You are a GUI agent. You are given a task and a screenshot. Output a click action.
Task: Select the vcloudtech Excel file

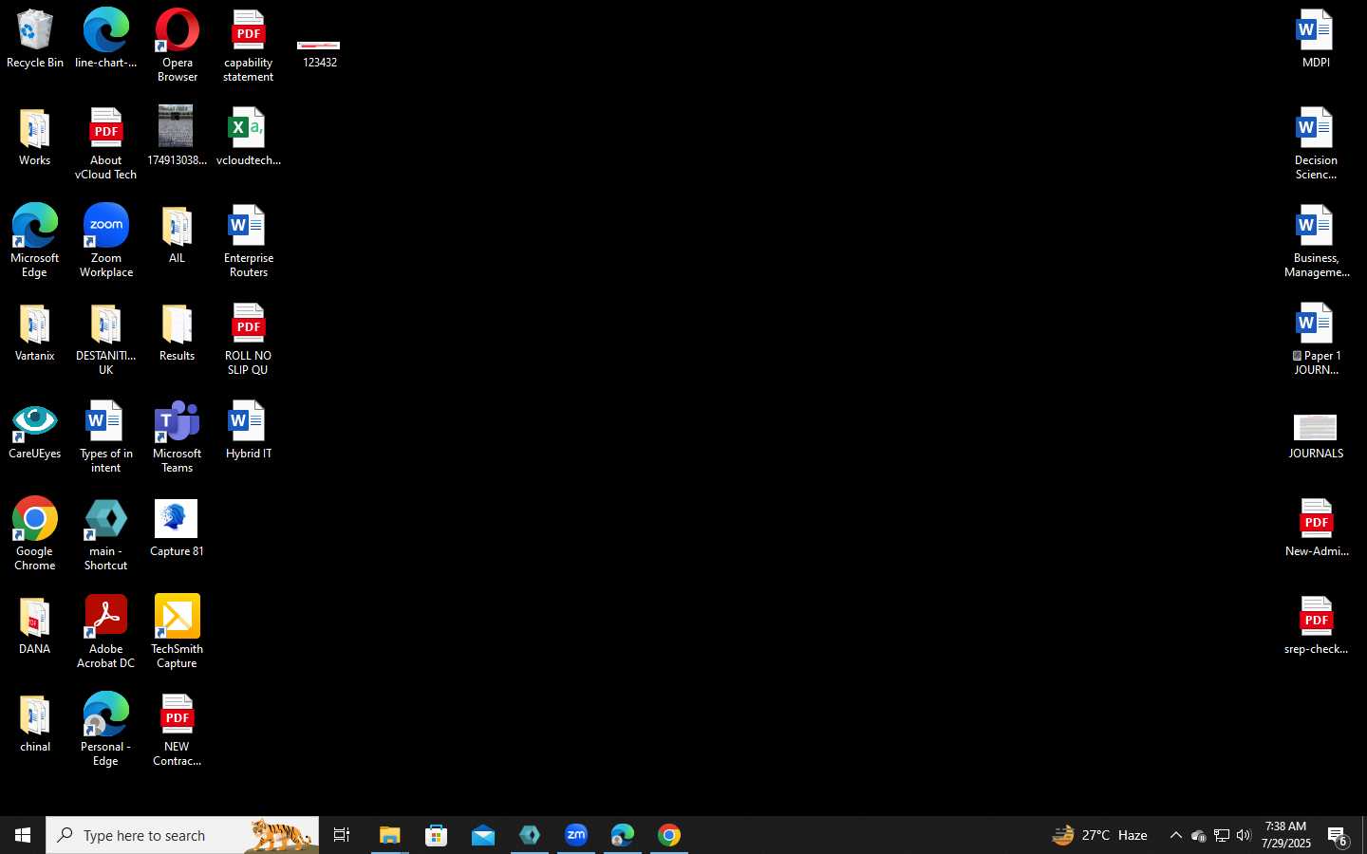pos(249,137)
